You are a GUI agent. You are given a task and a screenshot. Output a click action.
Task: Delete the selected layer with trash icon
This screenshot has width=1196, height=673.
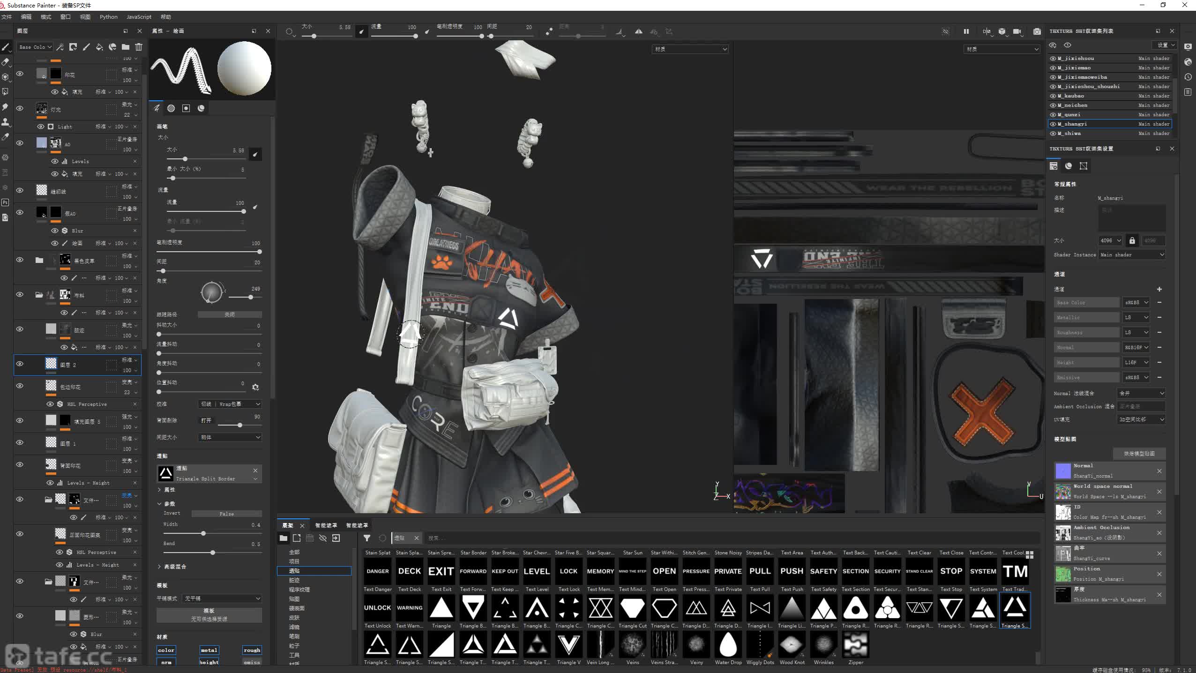click(139, 47)
